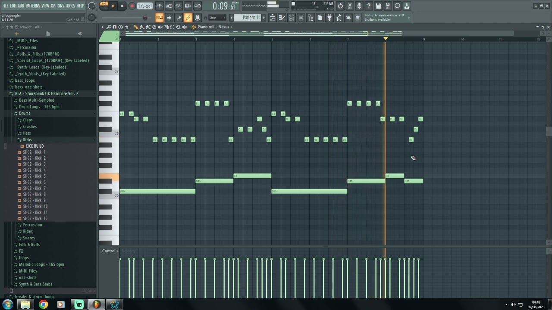Screen dimensions: 552x310
Task: Click the save new version icon
Action: [388, 6]
